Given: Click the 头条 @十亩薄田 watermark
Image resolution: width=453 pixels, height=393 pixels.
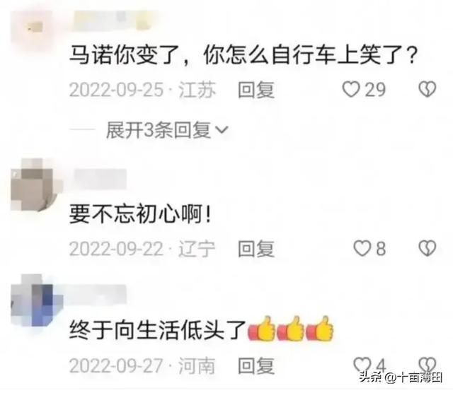Looking at the screenshot, I should coord(401,377).
